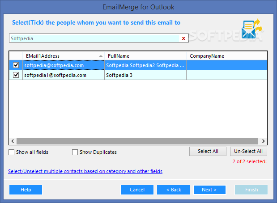The image size is (277, 203).
Task: Sort by the FullName column header
Action: click(x=145, y=56)
